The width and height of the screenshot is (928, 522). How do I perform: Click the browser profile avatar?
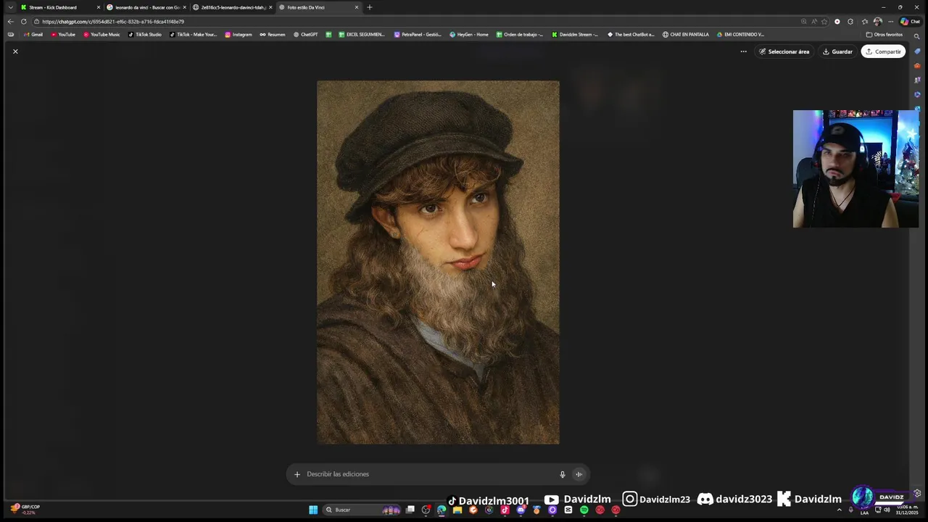pyautogui.click(x=878, y=21)
